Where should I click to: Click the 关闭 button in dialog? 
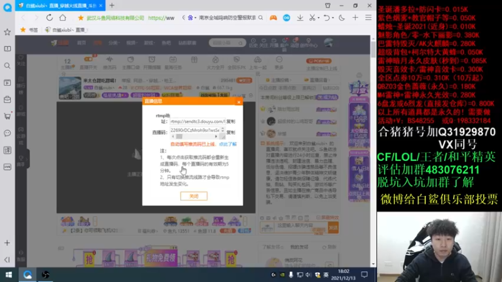tap(194, 196)
